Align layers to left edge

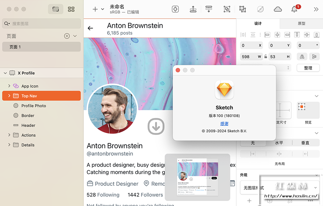click(267, 35)
